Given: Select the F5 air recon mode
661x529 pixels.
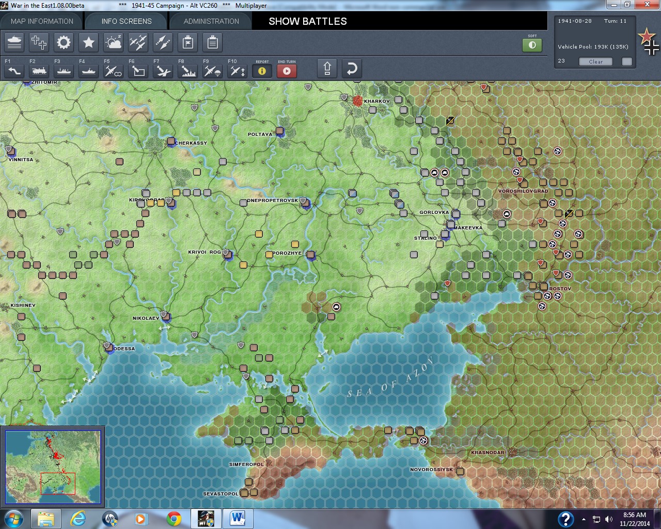Looking at the screenshot, I should (x=113, y=70).
